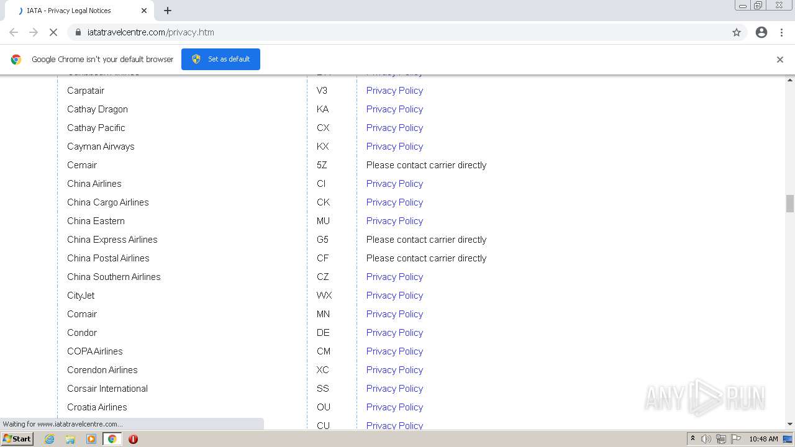Go forward to the next page
The image size is (795, 447).
coord(34,32)
